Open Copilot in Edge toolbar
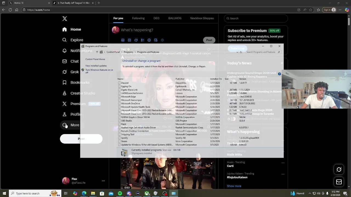Viewport: 351px width, 197px height. [x=347, y=10]
